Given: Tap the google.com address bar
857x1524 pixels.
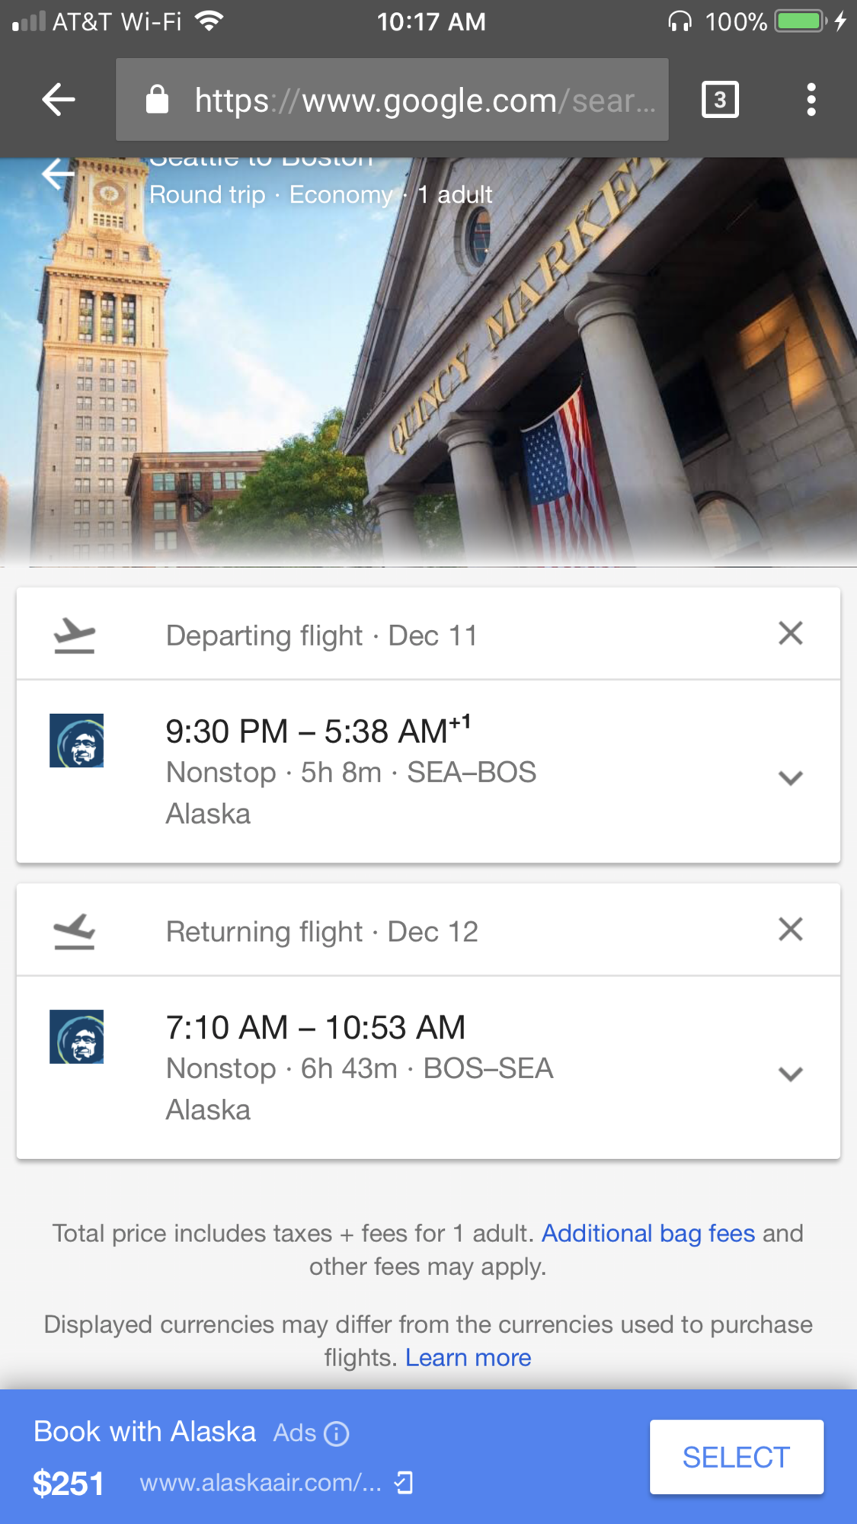Looking at the screenshot, I should coord(392,100).
